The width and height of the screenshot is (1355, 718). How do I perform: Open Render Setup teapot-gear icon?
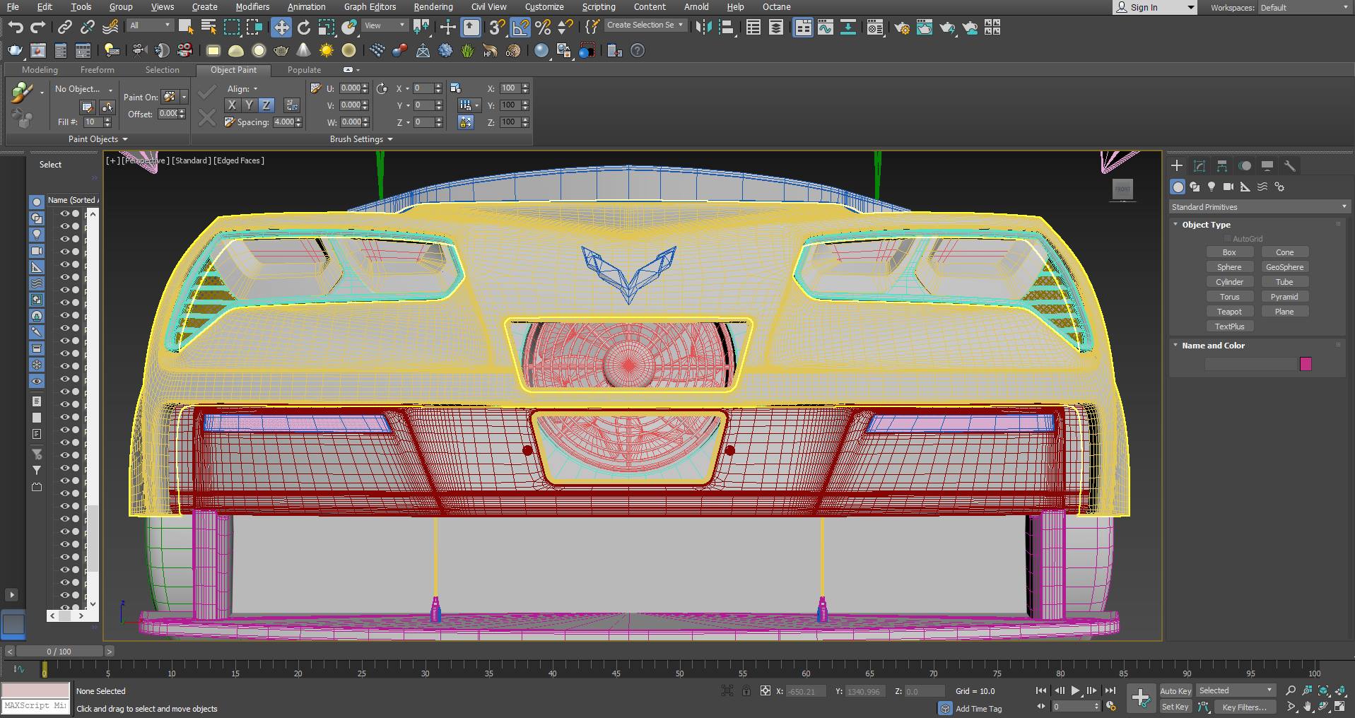click(x=902, y=28)
